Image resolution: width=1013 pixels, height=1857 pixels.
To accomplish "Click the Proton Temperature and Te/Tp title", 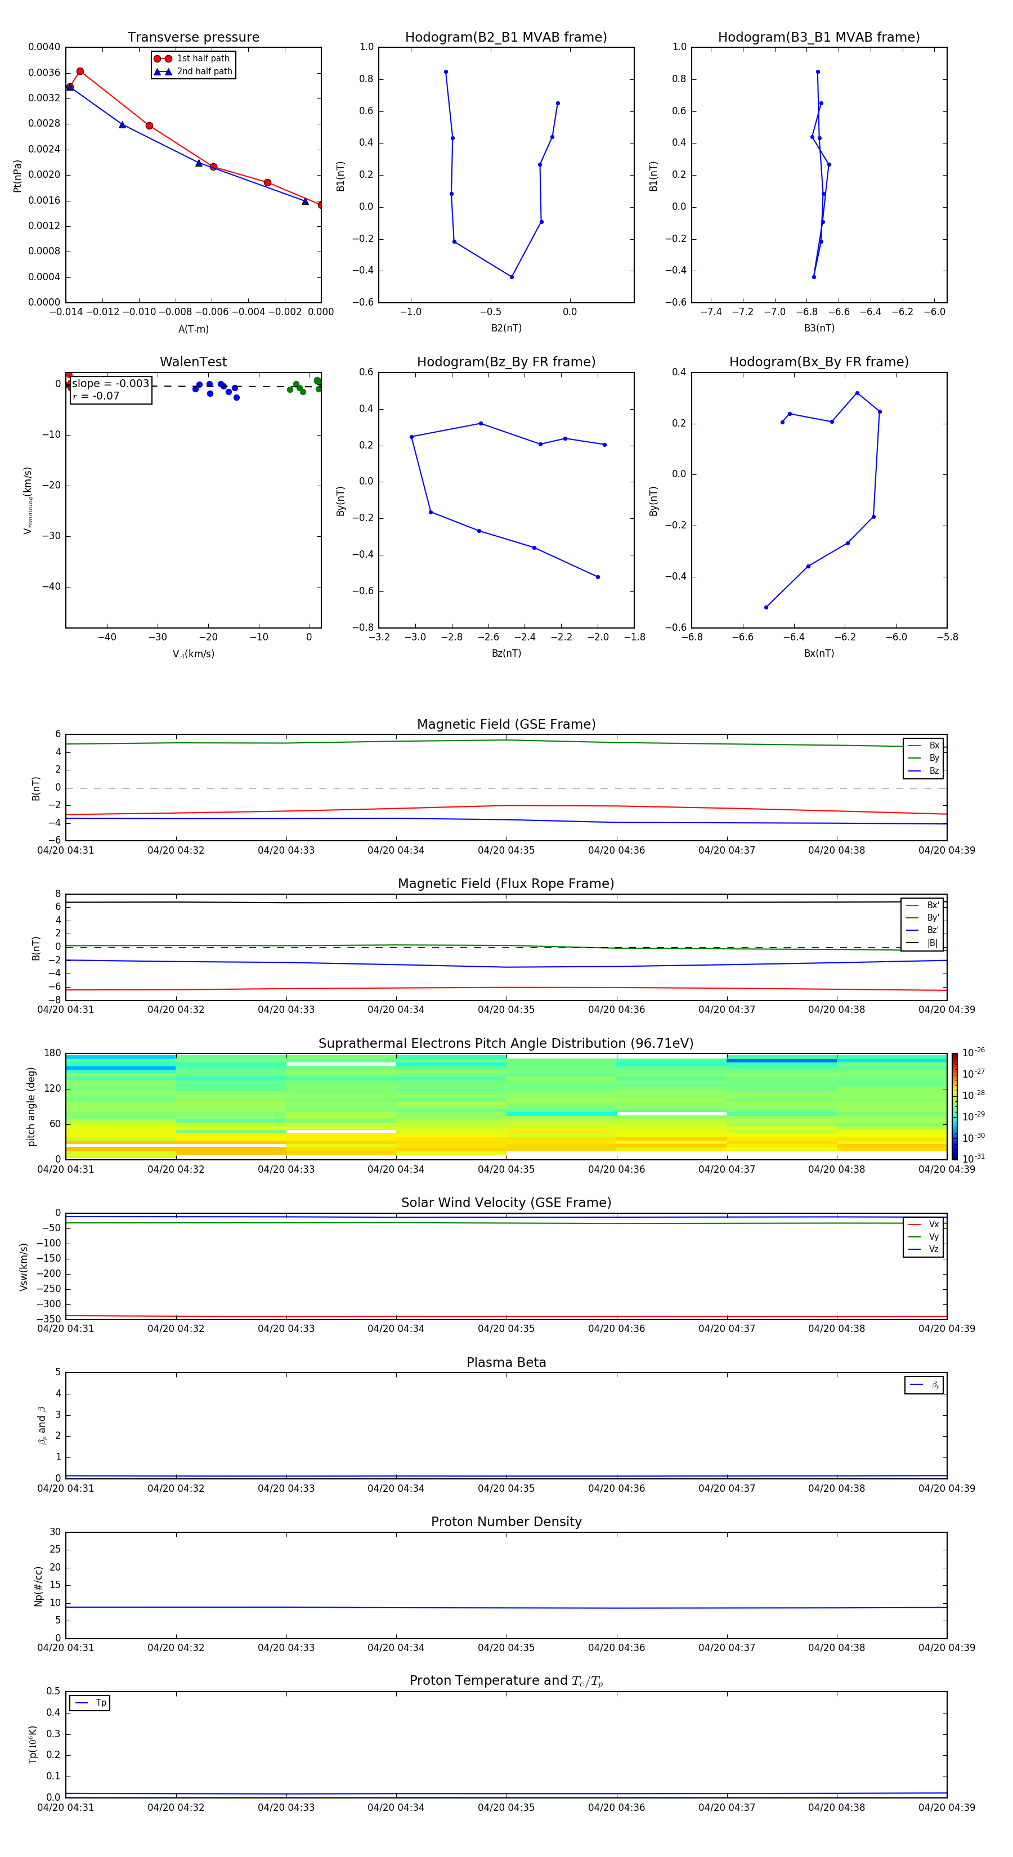I will click(506, 1681).
